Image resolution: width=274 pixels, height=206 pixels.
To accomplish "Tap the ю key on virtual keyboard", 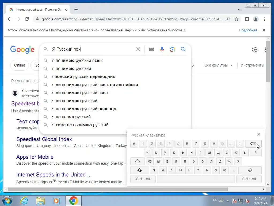I will click(224, 170).
